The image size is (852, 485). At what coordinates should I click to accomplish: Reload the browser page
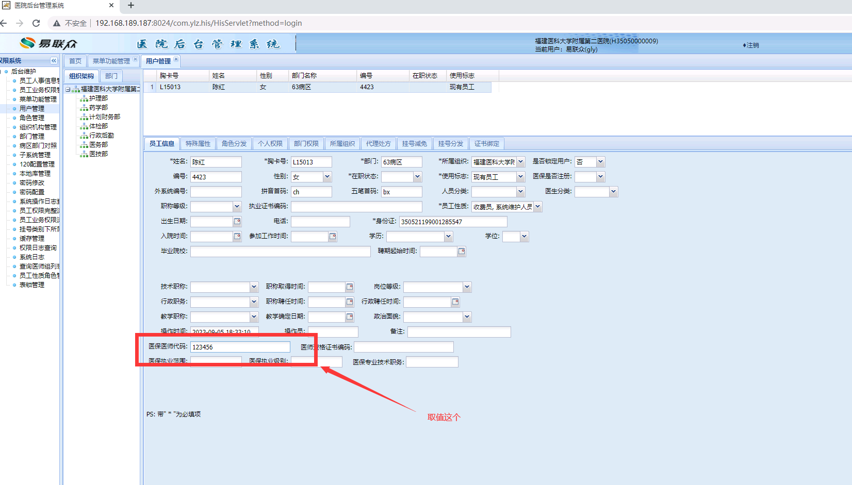pyautogui.click(x=36, y=23)
